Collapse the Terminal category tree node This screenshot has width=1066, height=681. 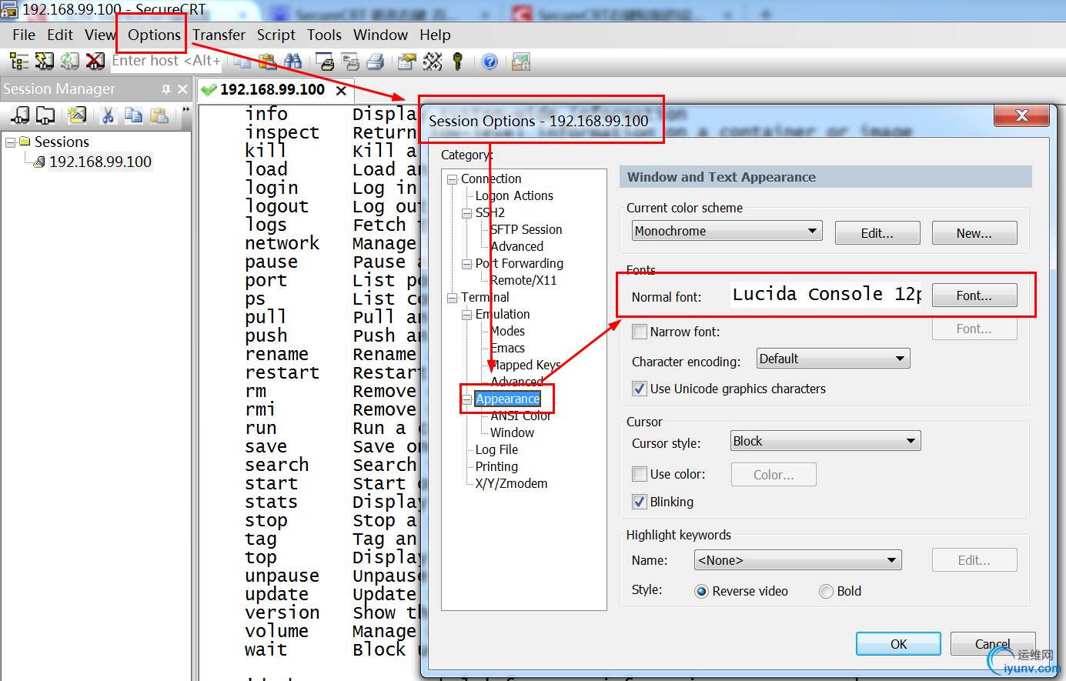pos(453,298)
